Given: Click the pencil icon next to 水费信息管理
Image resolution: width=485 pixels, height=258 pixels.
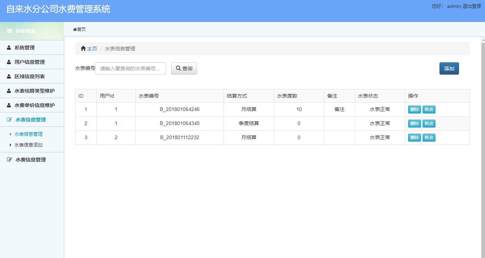Looking at the screenshot, I should pyautogui.click(x=9, y=159).
